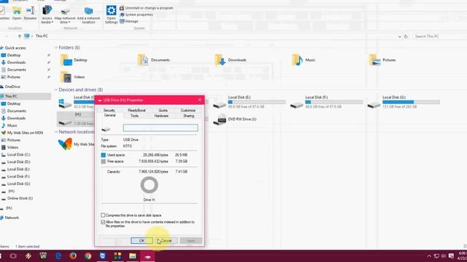Select the Local Disk (G:) drive icon
Image resolution: width=467 pixels, height=262 pixels.
tap(374, 105)
